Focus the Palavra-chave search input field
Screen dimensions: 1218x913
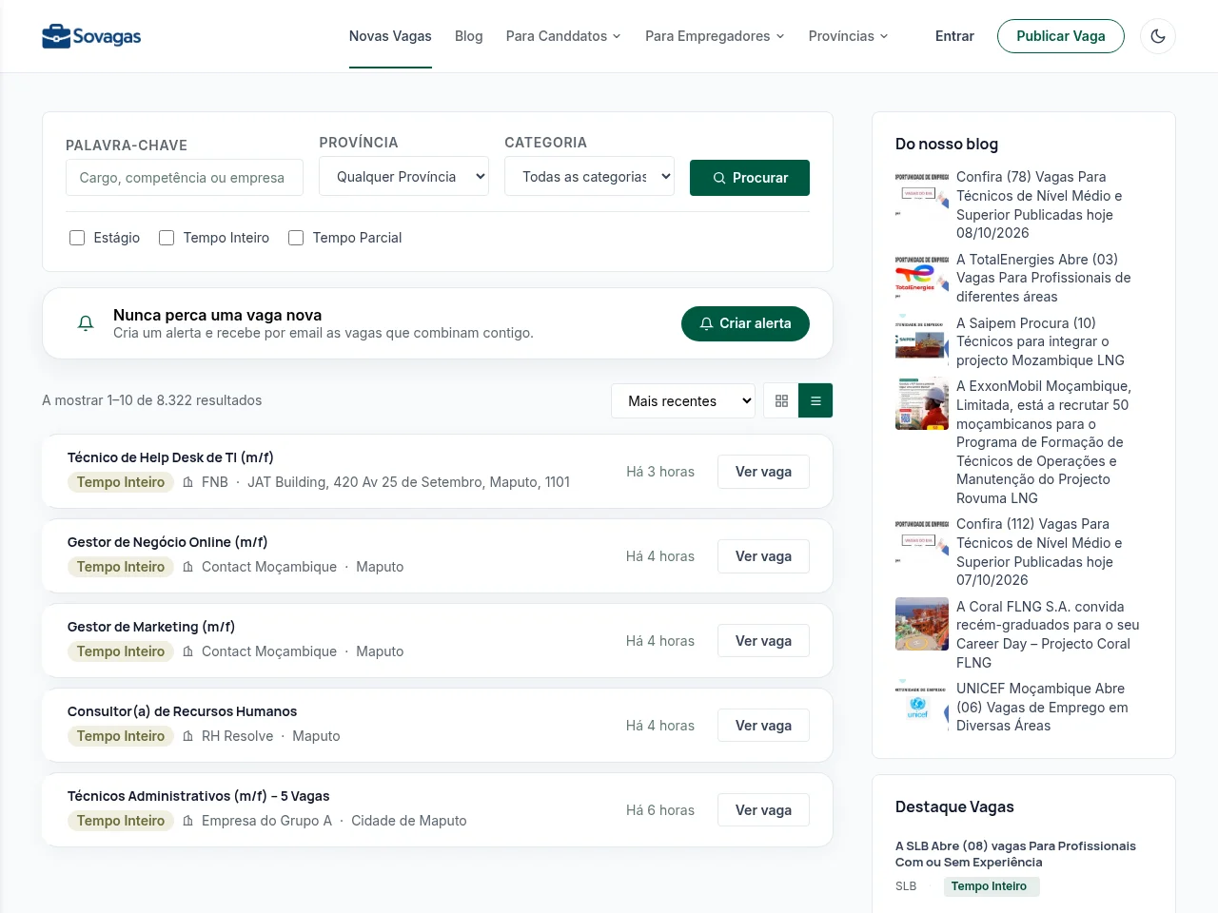185,178
